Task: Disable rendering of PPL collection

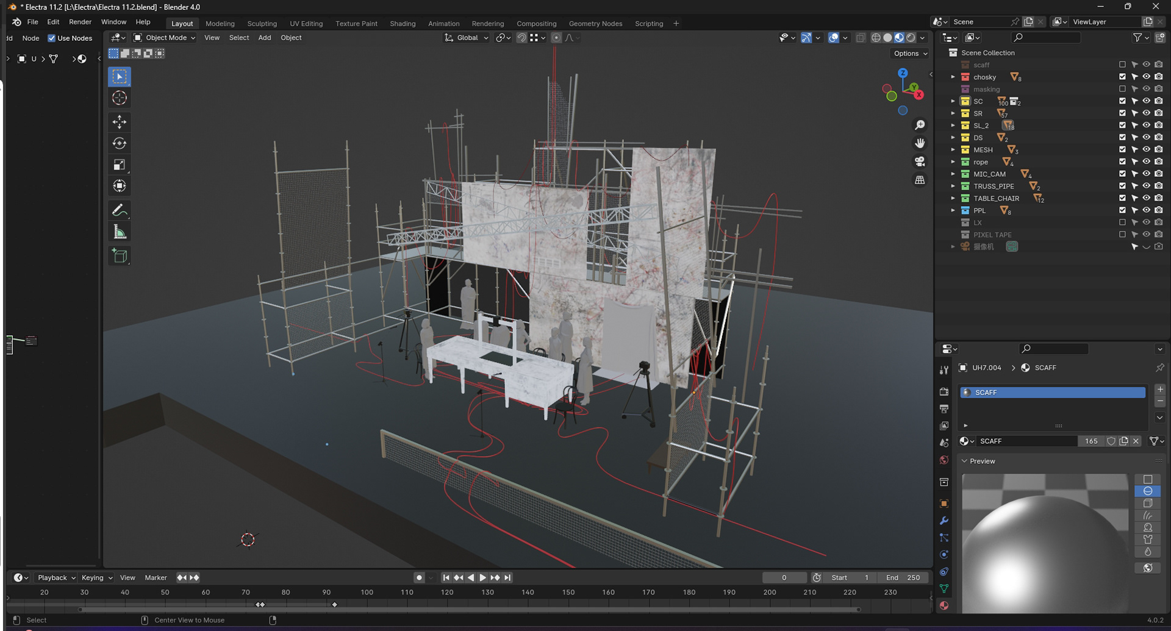Action: pyautogui.click(x=1159, y=210)
